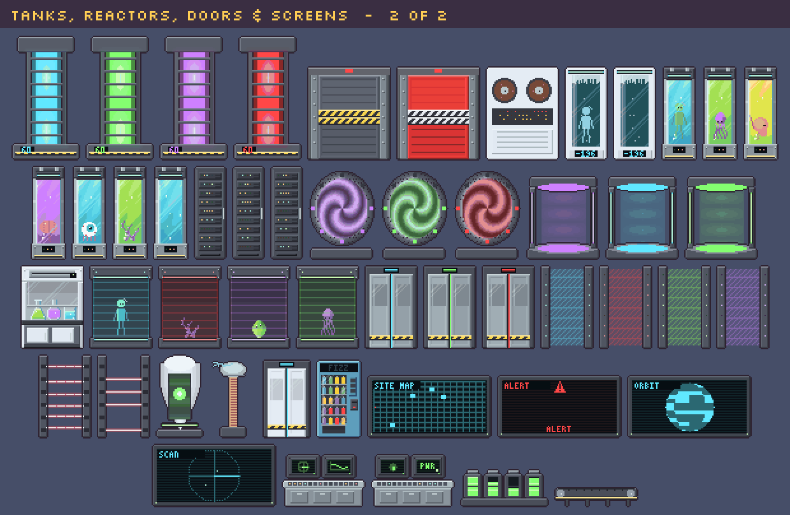Pick green specimen tank with purple squid
This screenshot has height=515, width=790.
(720, 113)
